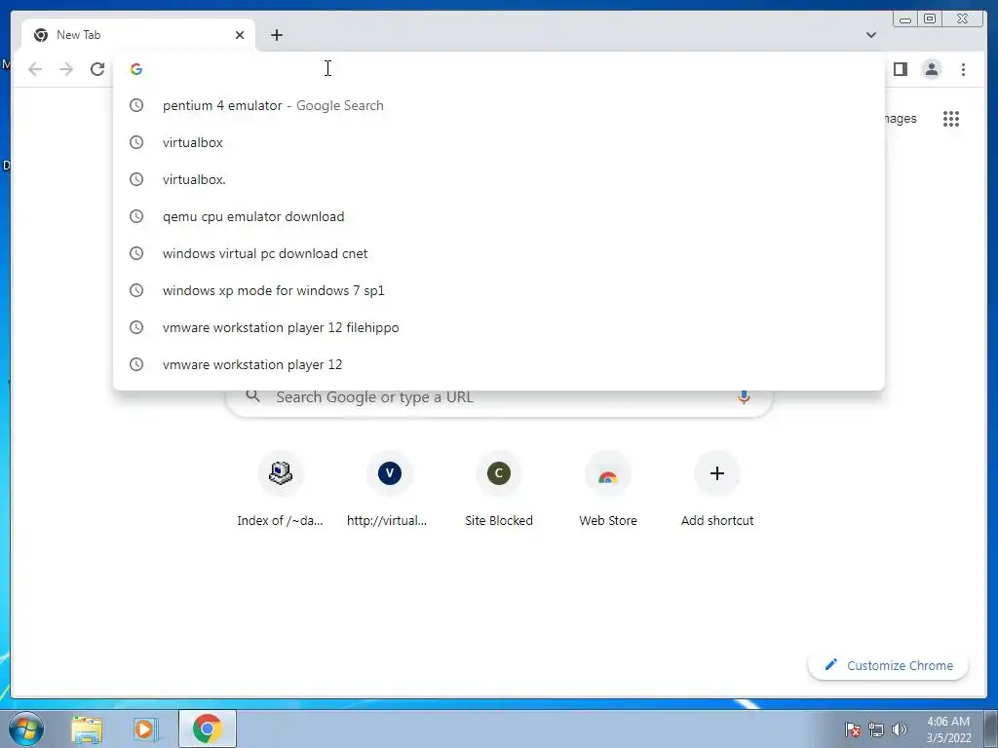Viewport: 998px width, 748px height.
Task: Open the Chrome three-dot menu
Action: point(963,69)
